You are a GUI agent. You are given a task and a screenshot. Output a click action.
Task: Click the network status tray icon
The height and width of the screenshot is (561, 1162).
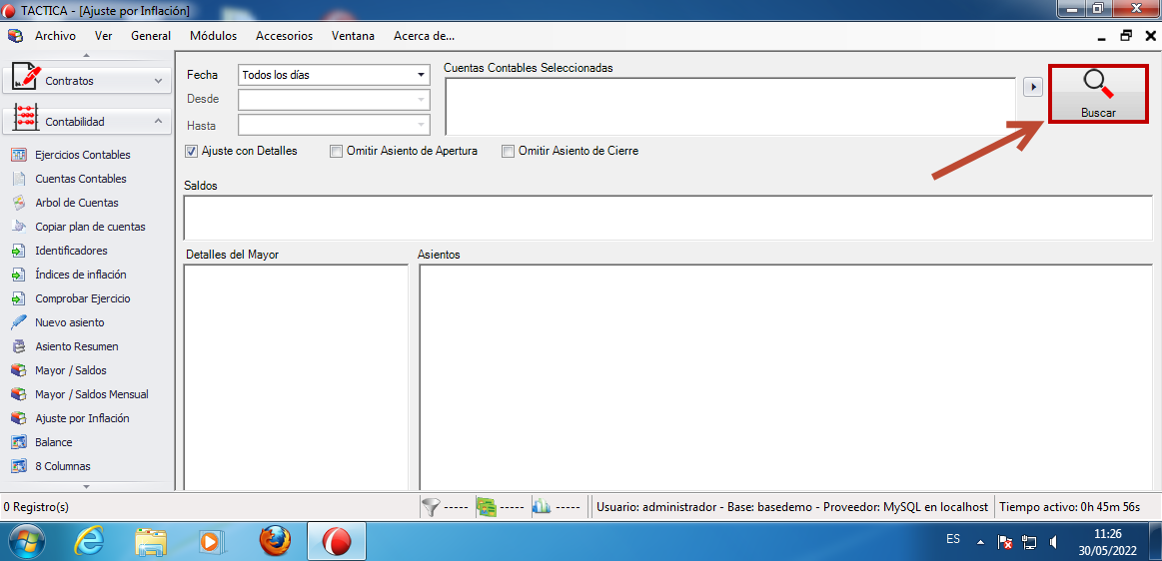1028,542
